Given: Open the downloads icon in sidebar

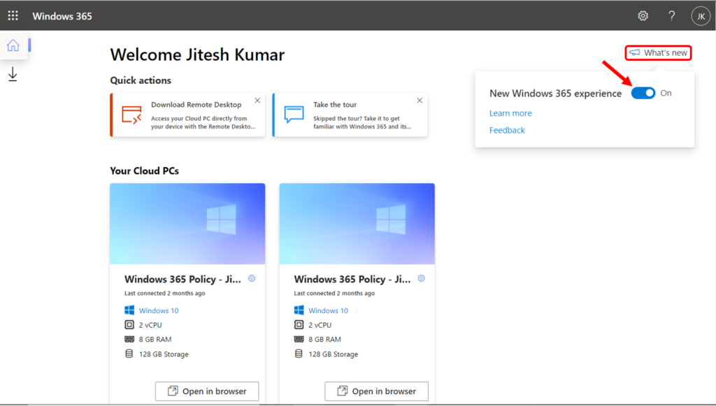Looking at the screenshot, I should (x=13, y=74).
